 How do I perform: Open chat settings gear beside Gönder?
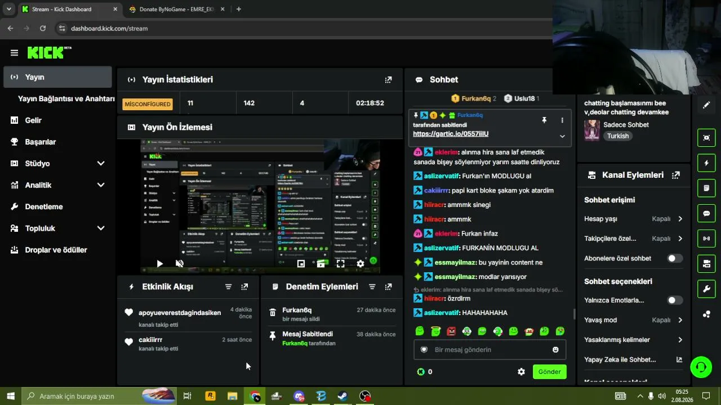coord(521,372)
